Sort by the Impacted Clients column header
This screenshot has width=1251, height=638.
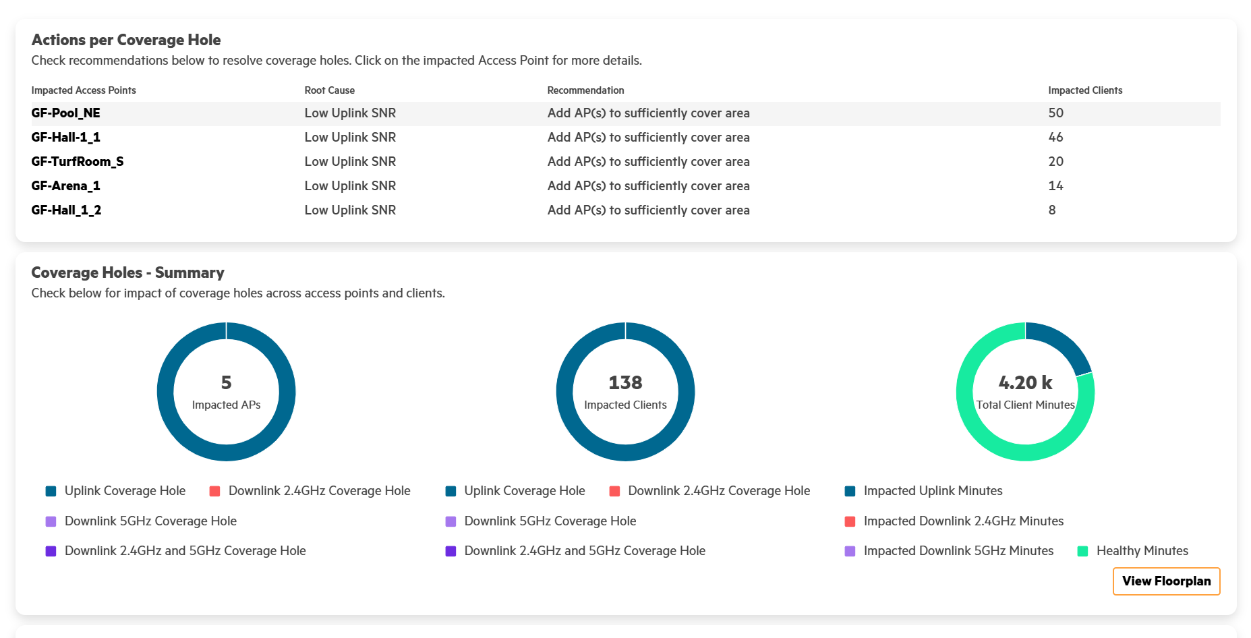click(x=1084, y=90)
